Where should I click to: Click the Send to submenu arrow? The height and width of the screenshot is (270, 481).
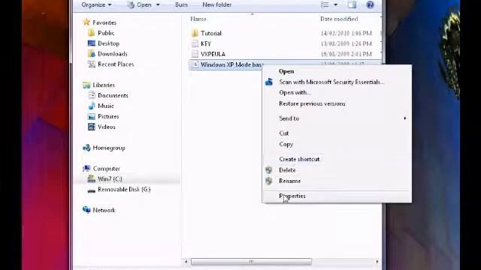(x=405, y=118)
